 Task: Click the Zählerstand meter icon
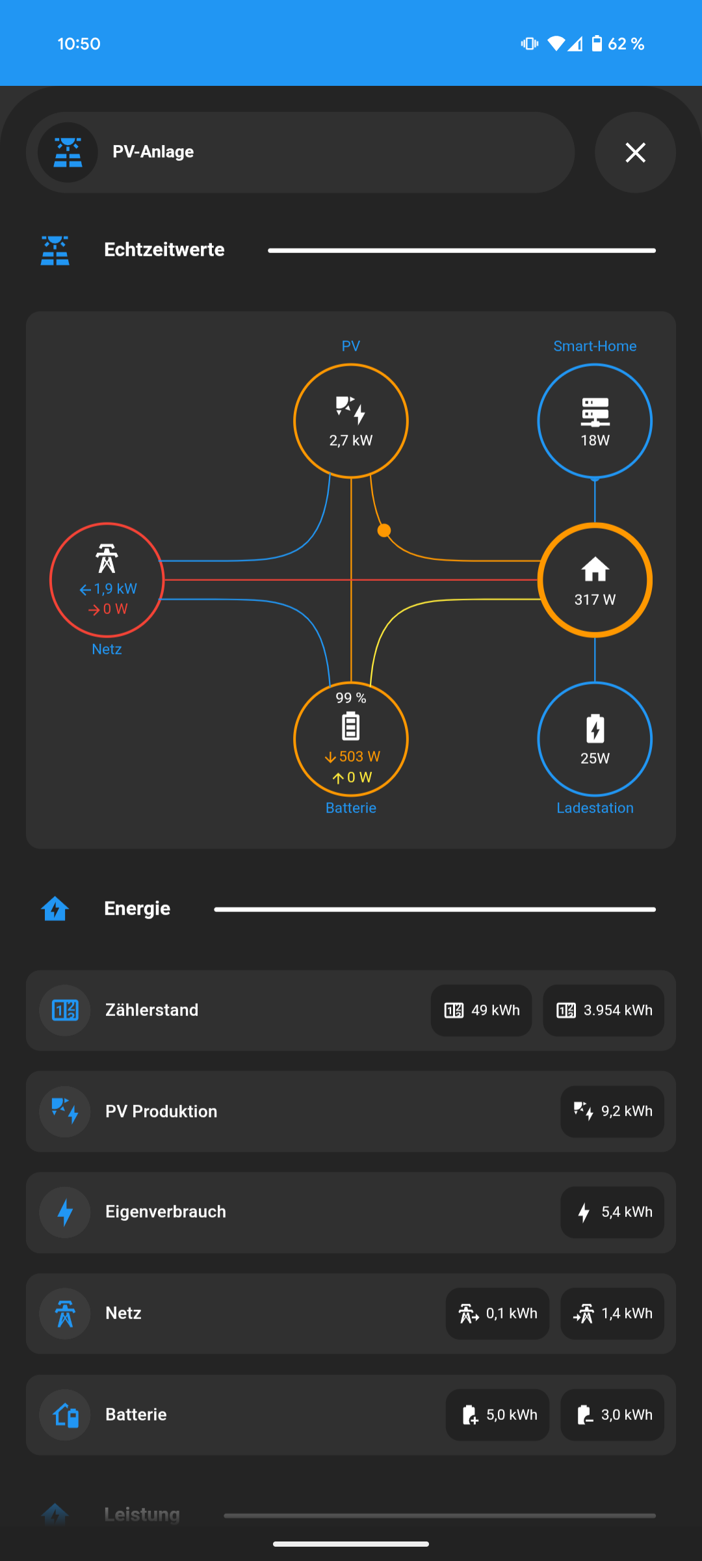click(x=65, y=1010)
